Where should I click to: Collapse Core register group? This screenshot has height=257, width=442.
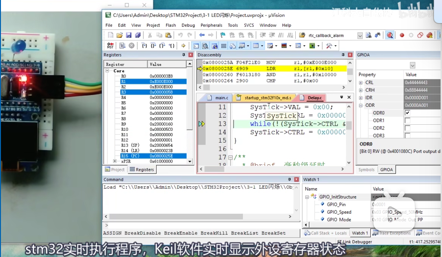point(108,71)
